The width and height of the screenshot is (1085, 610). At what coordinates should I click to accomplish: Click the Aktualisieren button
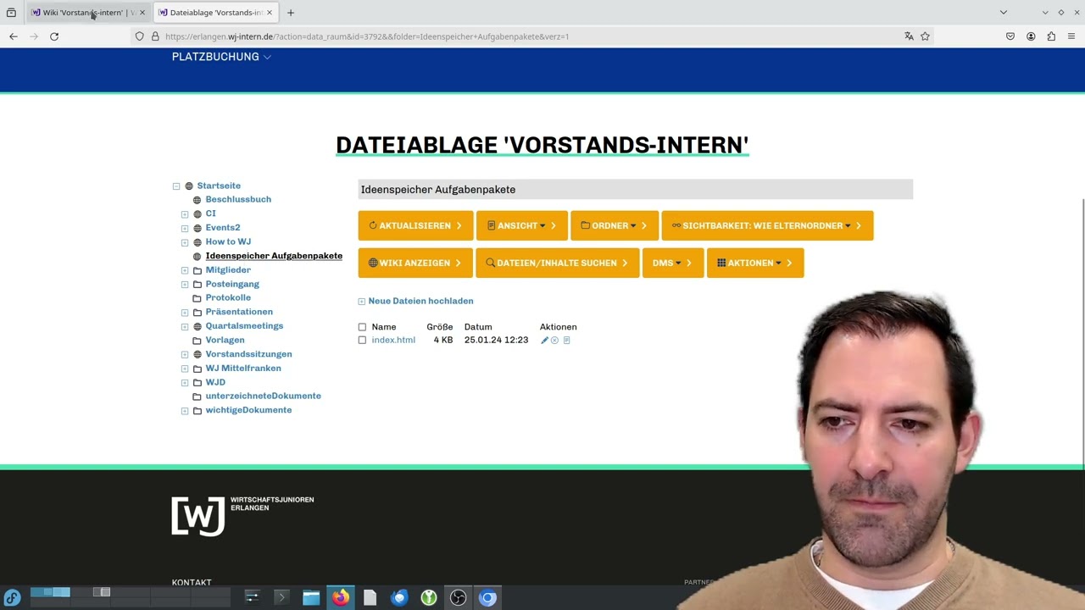(x=415, y=226)
